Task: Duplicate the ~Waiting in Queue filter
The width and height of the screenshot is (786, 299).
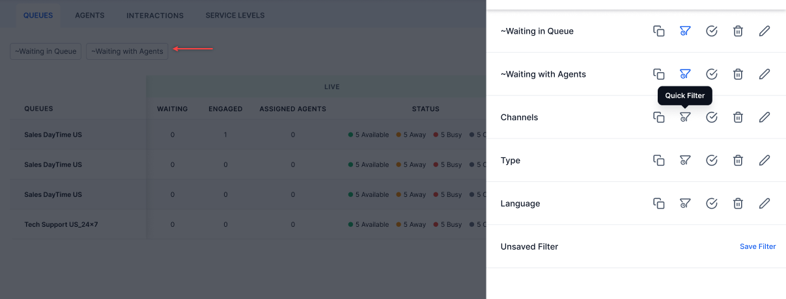Action: point(658,31)
